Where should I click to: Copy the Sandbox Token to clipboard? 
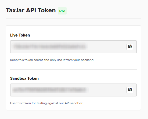tap(130, 90)
